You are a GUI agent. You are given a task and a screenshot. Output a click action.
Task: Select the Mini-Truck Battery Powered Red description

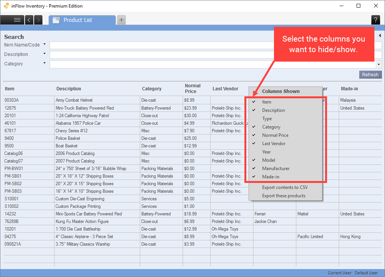(x=85, y=108)
